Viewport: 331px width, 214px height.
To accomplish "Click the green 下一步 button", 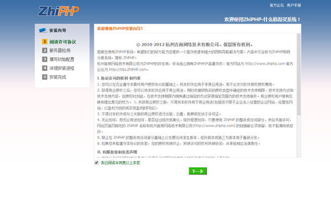I will [198, 171].
